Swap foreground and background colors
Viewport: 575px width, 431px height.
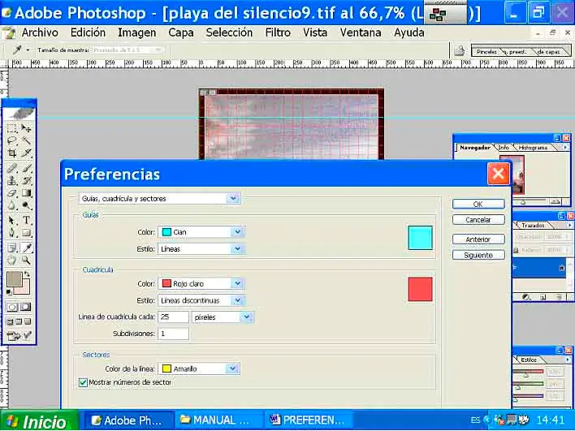pos(27,274)
